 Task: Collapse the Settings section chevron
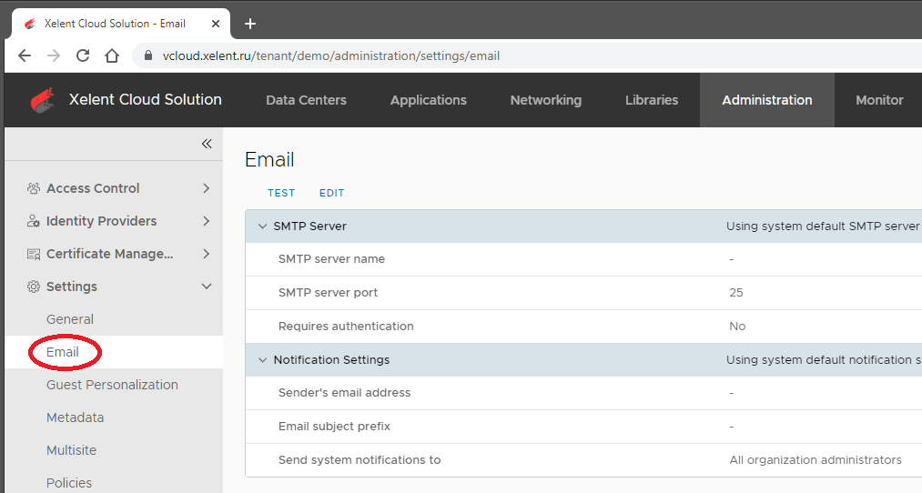coord(207,287)
